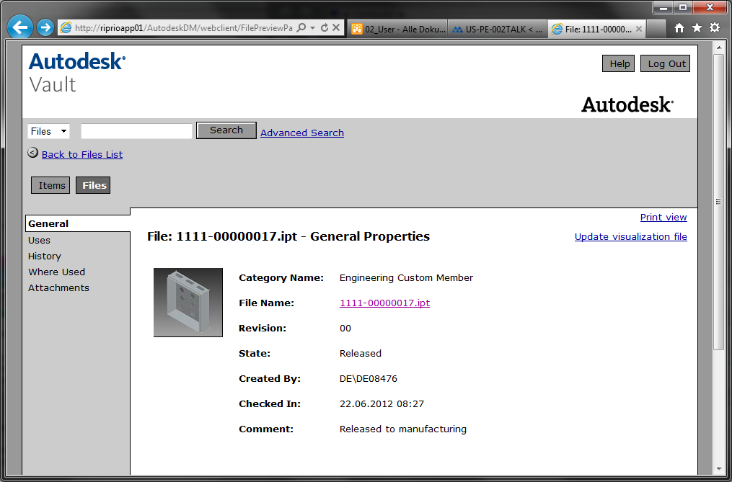
Task: Click into the search text field
Action: click(136, 131)
